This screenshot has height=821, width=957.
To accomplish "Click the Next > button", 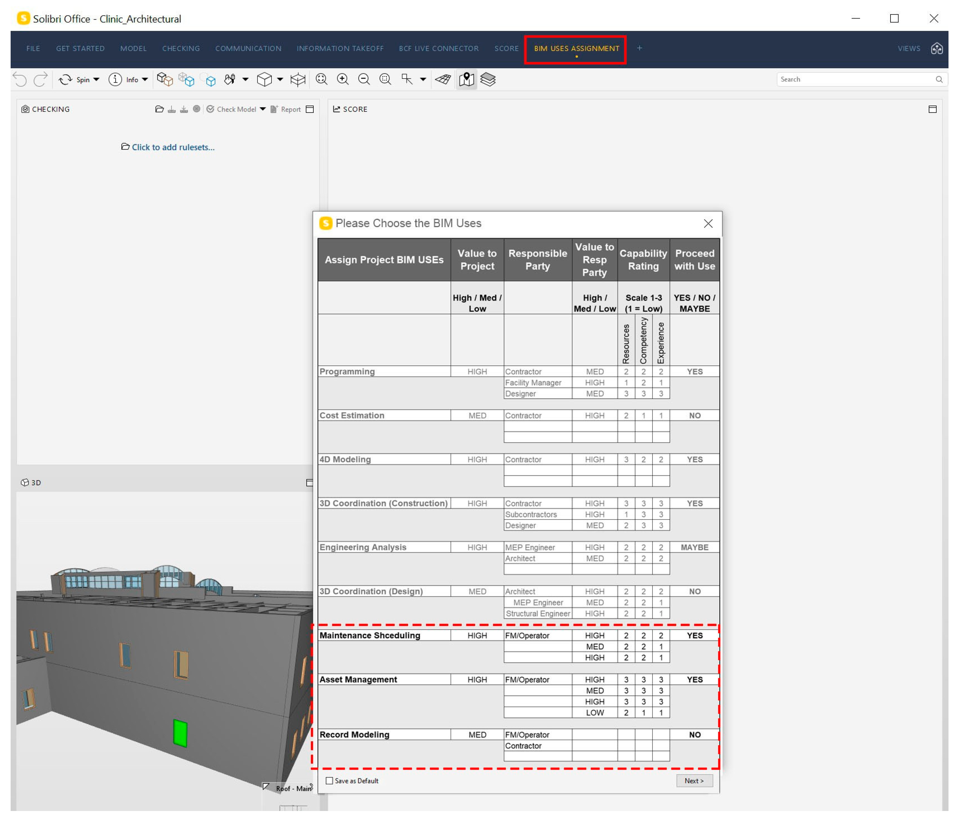I will click(694, 781).
